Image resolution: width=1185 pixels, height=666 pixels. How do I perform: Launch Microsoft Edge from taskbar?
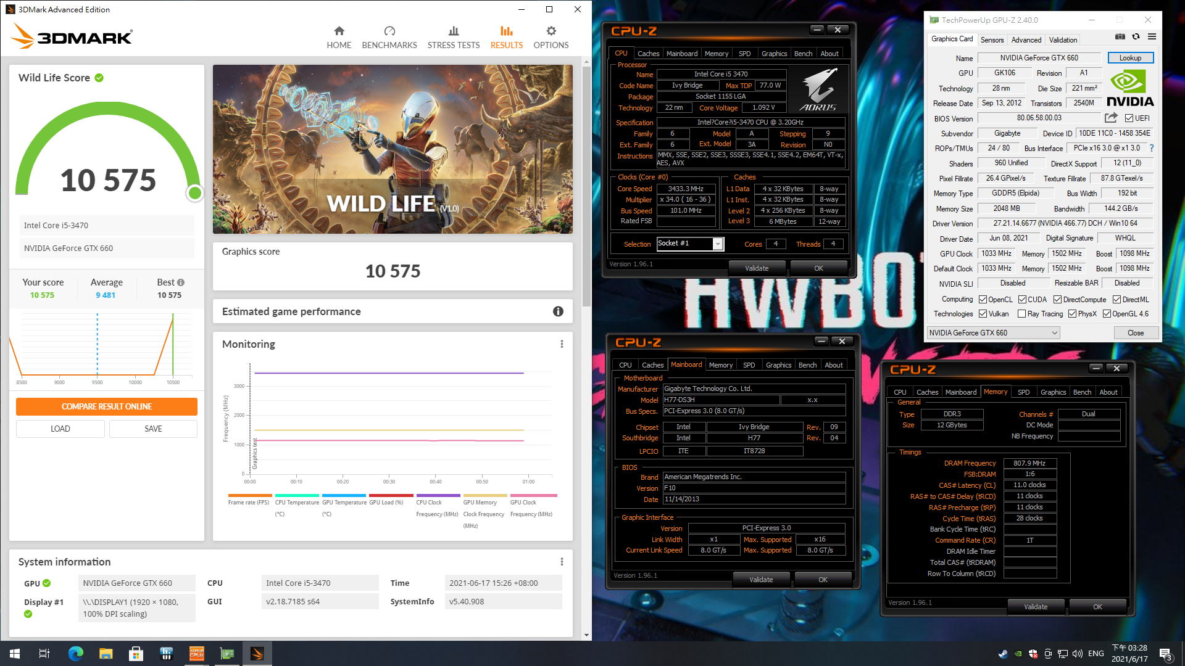click(x=75, y=654)
